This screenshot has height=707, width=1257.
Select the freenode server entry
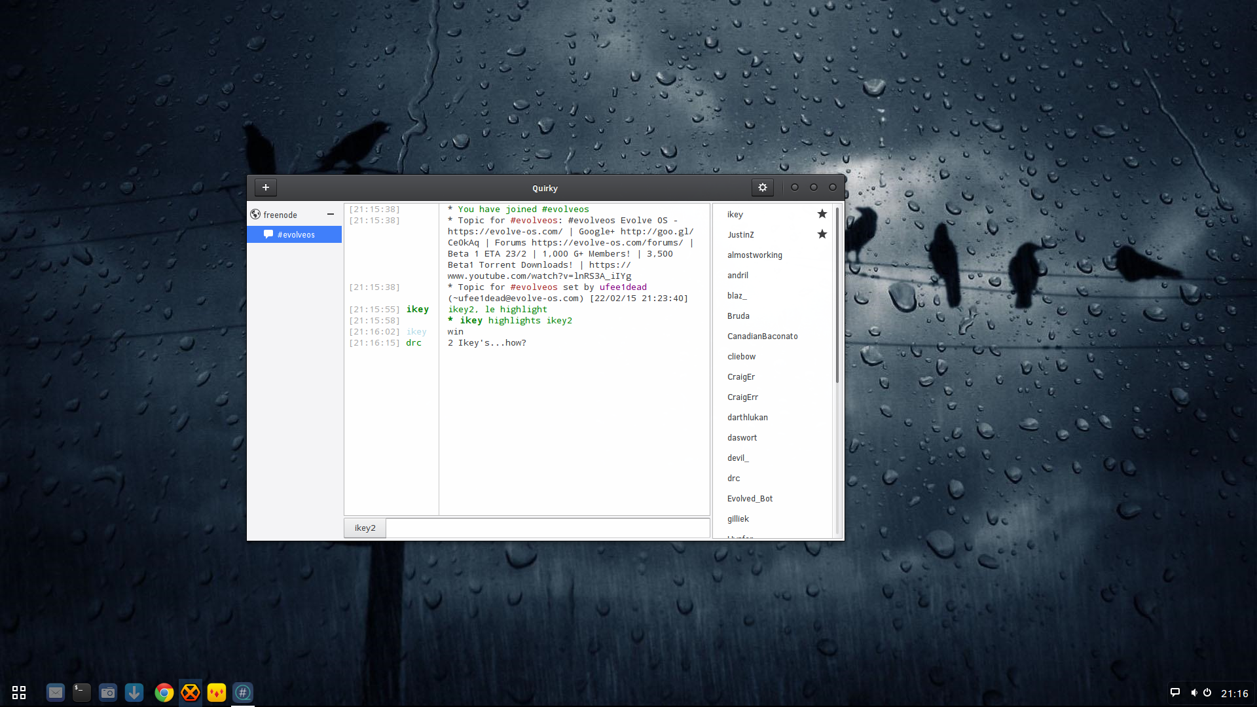coord(293,215)
